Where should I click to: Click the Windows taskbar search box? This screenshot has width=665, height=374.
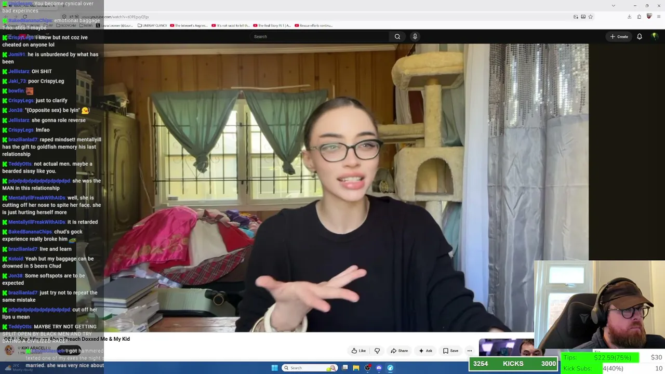[x=310, y=368]
